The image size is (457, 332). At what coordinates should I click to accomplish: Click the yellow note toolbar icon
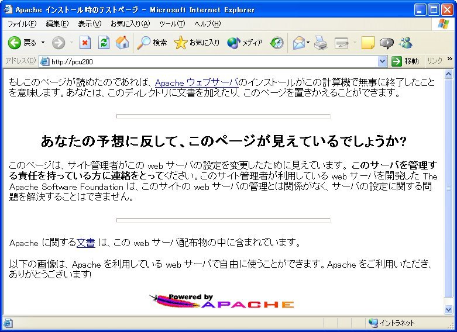pos(367,43)
